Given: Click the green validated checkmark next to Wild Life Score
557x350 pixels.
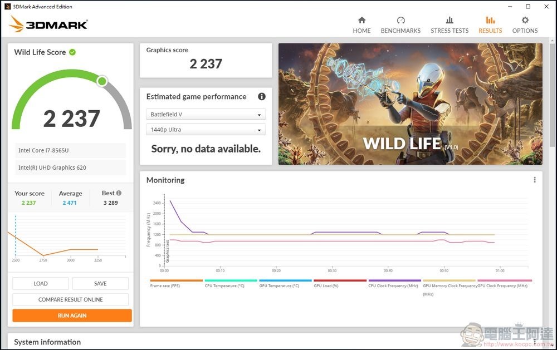Looking at the screenshot, I should 72,52.
